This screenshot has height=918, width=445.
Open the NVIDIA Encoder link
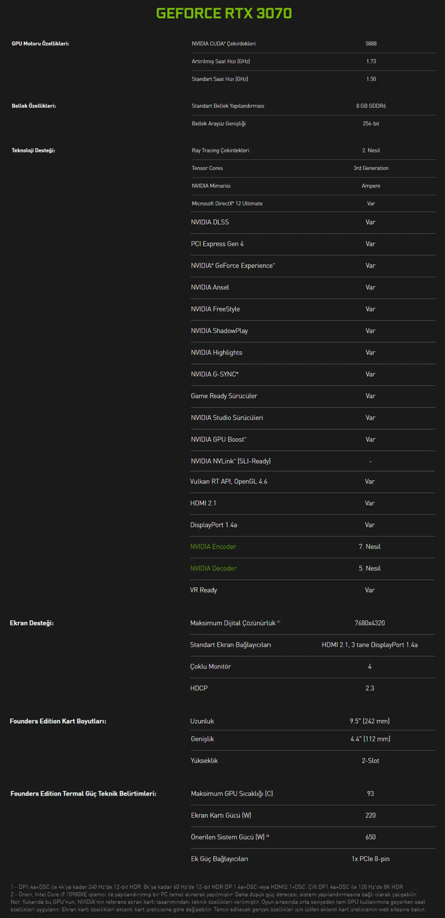point(213,546)
